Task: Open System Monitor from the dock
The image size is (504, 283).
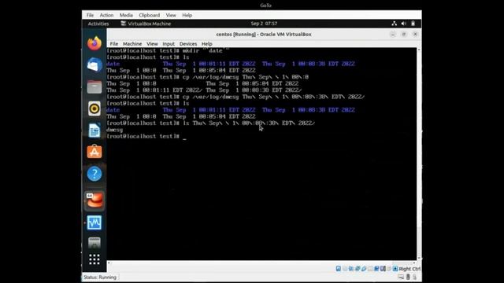Action: click(94, 222)
